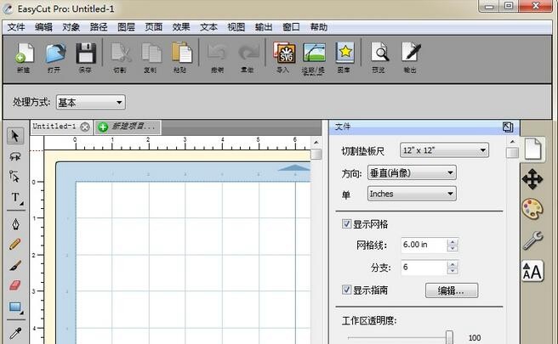Open the 处理方式 dropdown showing 基本

click(91, 103)
